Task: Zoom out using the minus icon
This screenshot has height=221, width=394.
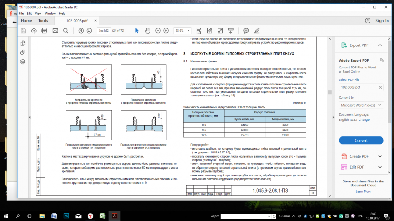Action: click(x=158, y=30)
